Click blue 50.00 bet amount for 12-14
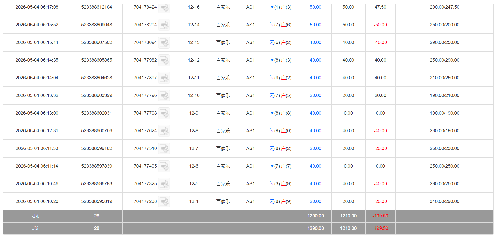The width and height of the screenshot is (494, 237). point(315,25)
